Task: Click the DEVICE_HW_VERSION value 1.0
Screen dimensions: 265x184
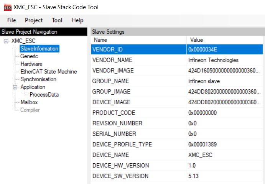Action: (x=225, y=166)
